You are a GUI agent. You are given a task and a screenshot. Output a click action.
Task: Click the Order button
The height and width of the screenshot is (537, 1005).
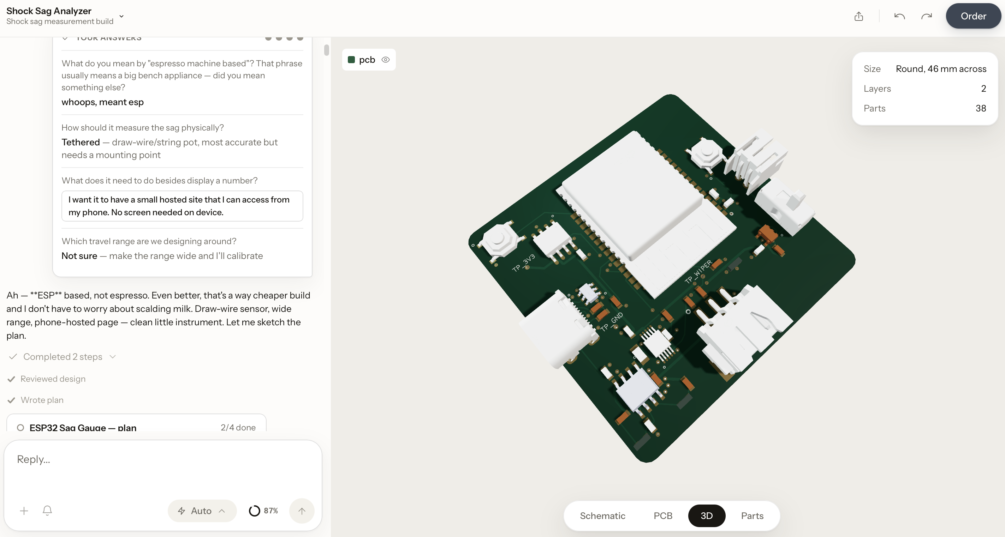[973, 16]
